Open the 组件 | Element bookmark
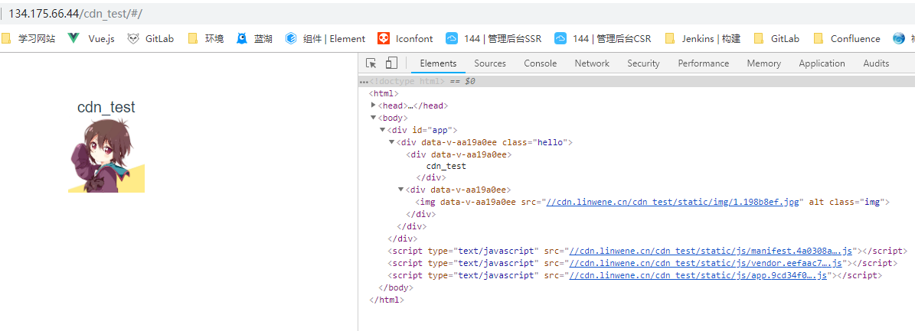Viewport: 915px width, 331px height. (325, 38)
